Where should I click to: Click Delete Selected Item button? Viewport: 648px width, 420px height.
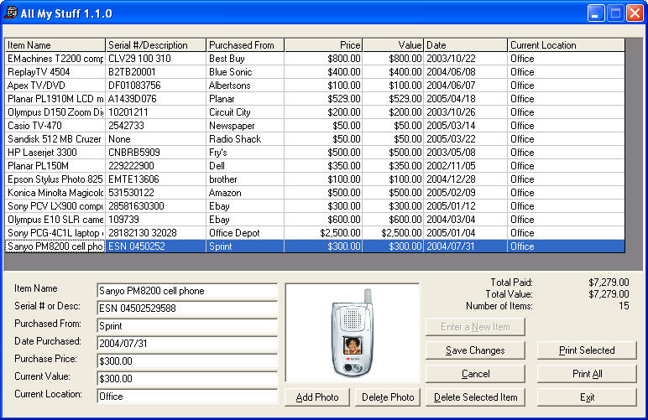pos(475,397)
